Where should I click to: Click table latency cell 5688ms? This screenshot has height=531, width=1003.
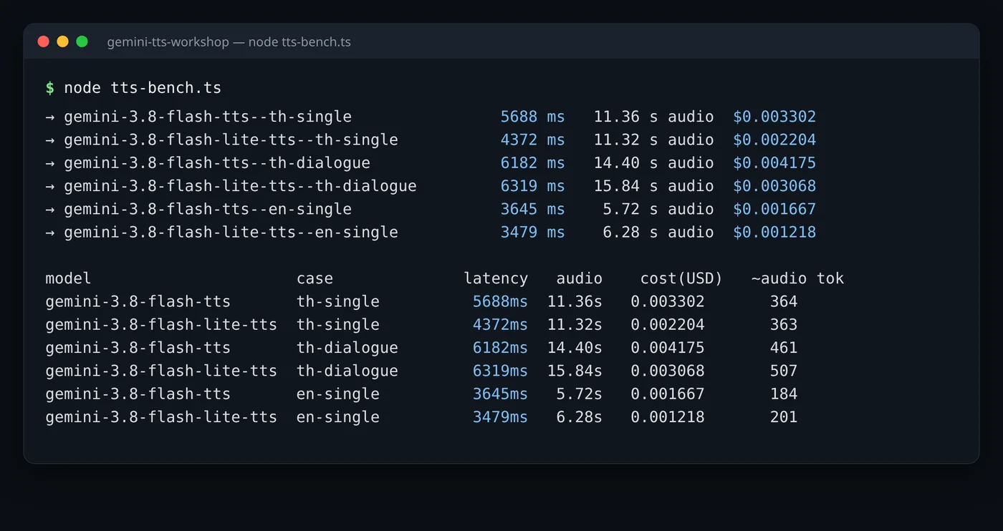[x=500, y=301]
